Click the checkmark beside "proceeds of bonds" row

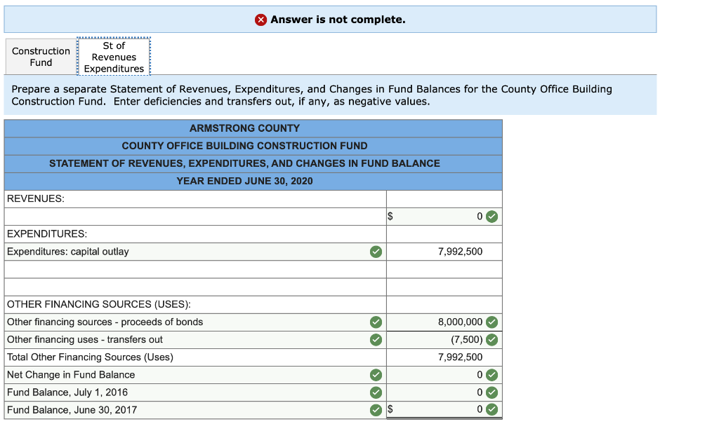point(376,322)
